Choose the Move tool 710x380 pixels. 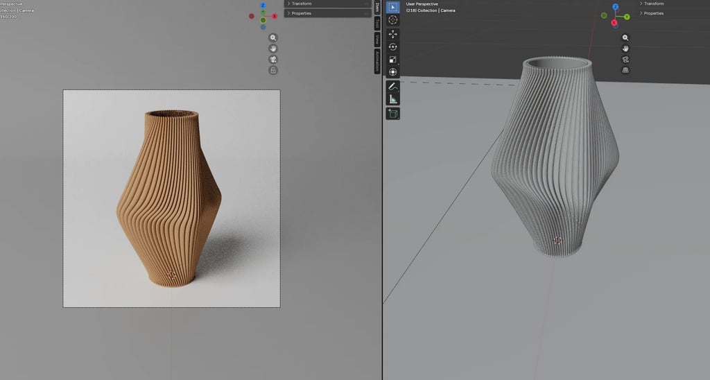[392, 34]
